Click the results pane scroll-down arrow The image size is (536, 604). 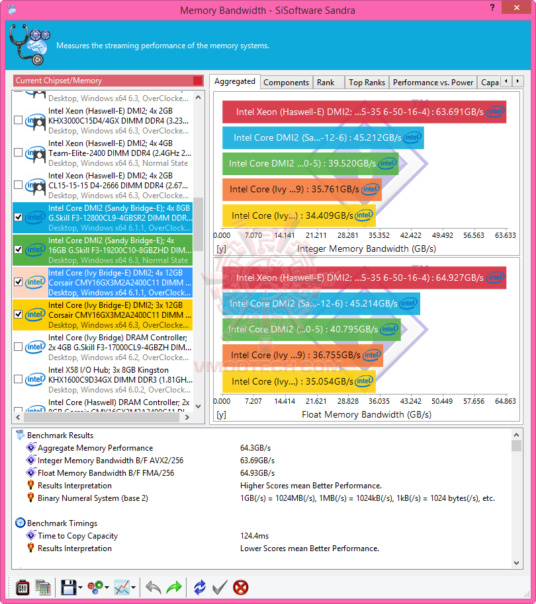point(517,563)
